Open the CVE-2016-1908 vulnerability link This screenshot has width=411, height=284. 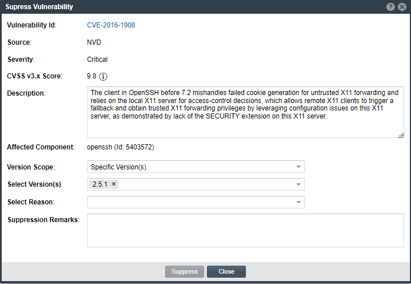click(x=111, y=25)
